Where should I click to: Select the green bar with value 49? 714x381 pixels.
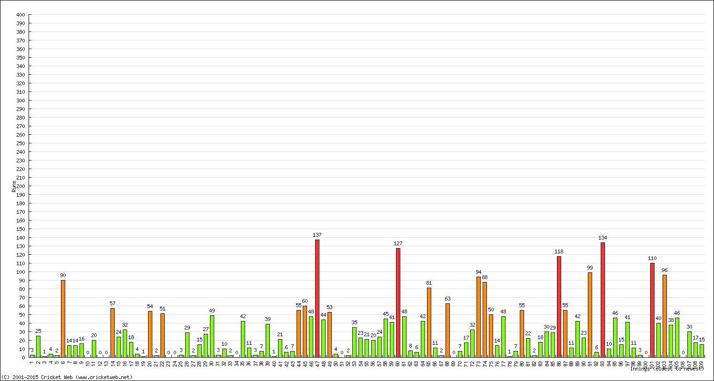pyautogui.click(x=212, y=336)
